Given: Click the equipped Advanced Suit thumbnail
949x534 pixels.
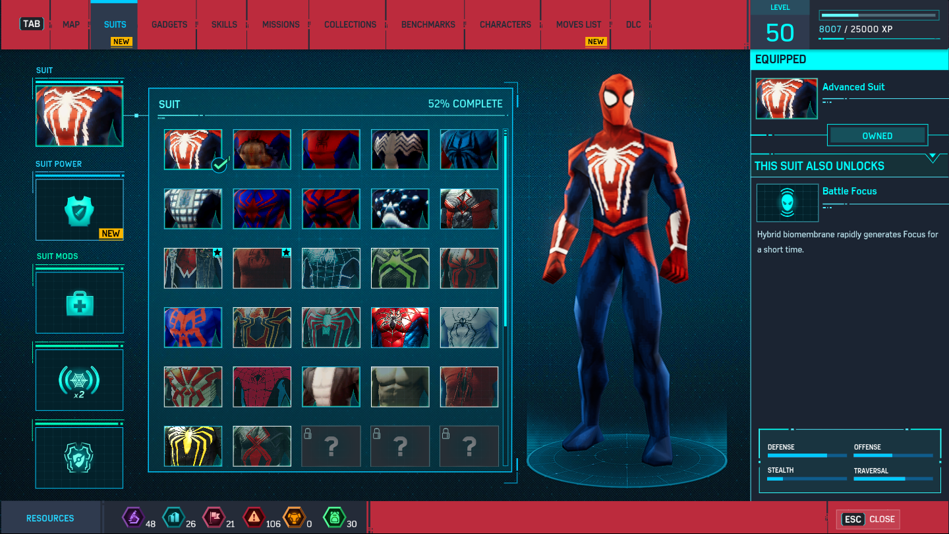Looking at the screenshot, I should click(787, 99).
